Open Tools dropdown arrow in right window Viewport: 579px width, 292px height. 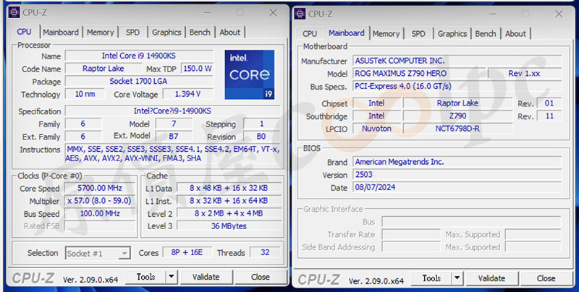coord(457,278)
